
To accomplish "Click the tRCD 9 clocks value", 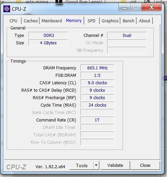I will coord(97,90).
